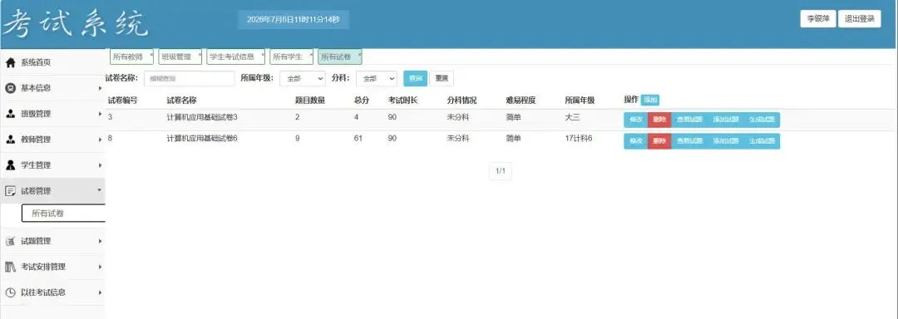The image size is (898, 319).
Task: Expand the 班级管理 sidebar arrow
Action: pos(100,114)
